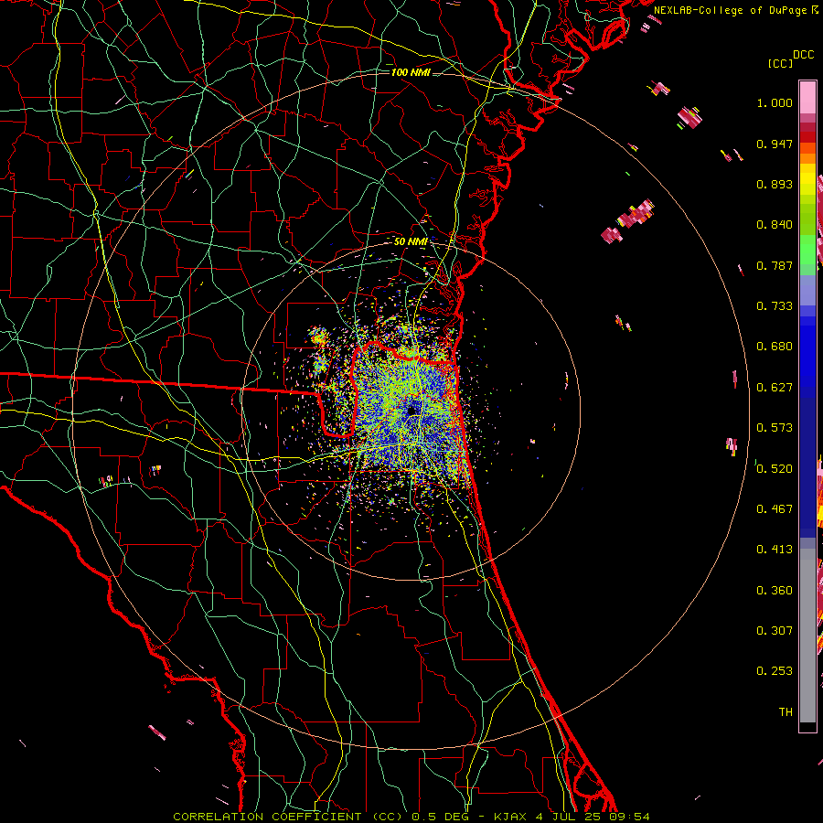Click the 0.413 color scale value
This screenshot has height=823, width=823.
tap(775, 550)
